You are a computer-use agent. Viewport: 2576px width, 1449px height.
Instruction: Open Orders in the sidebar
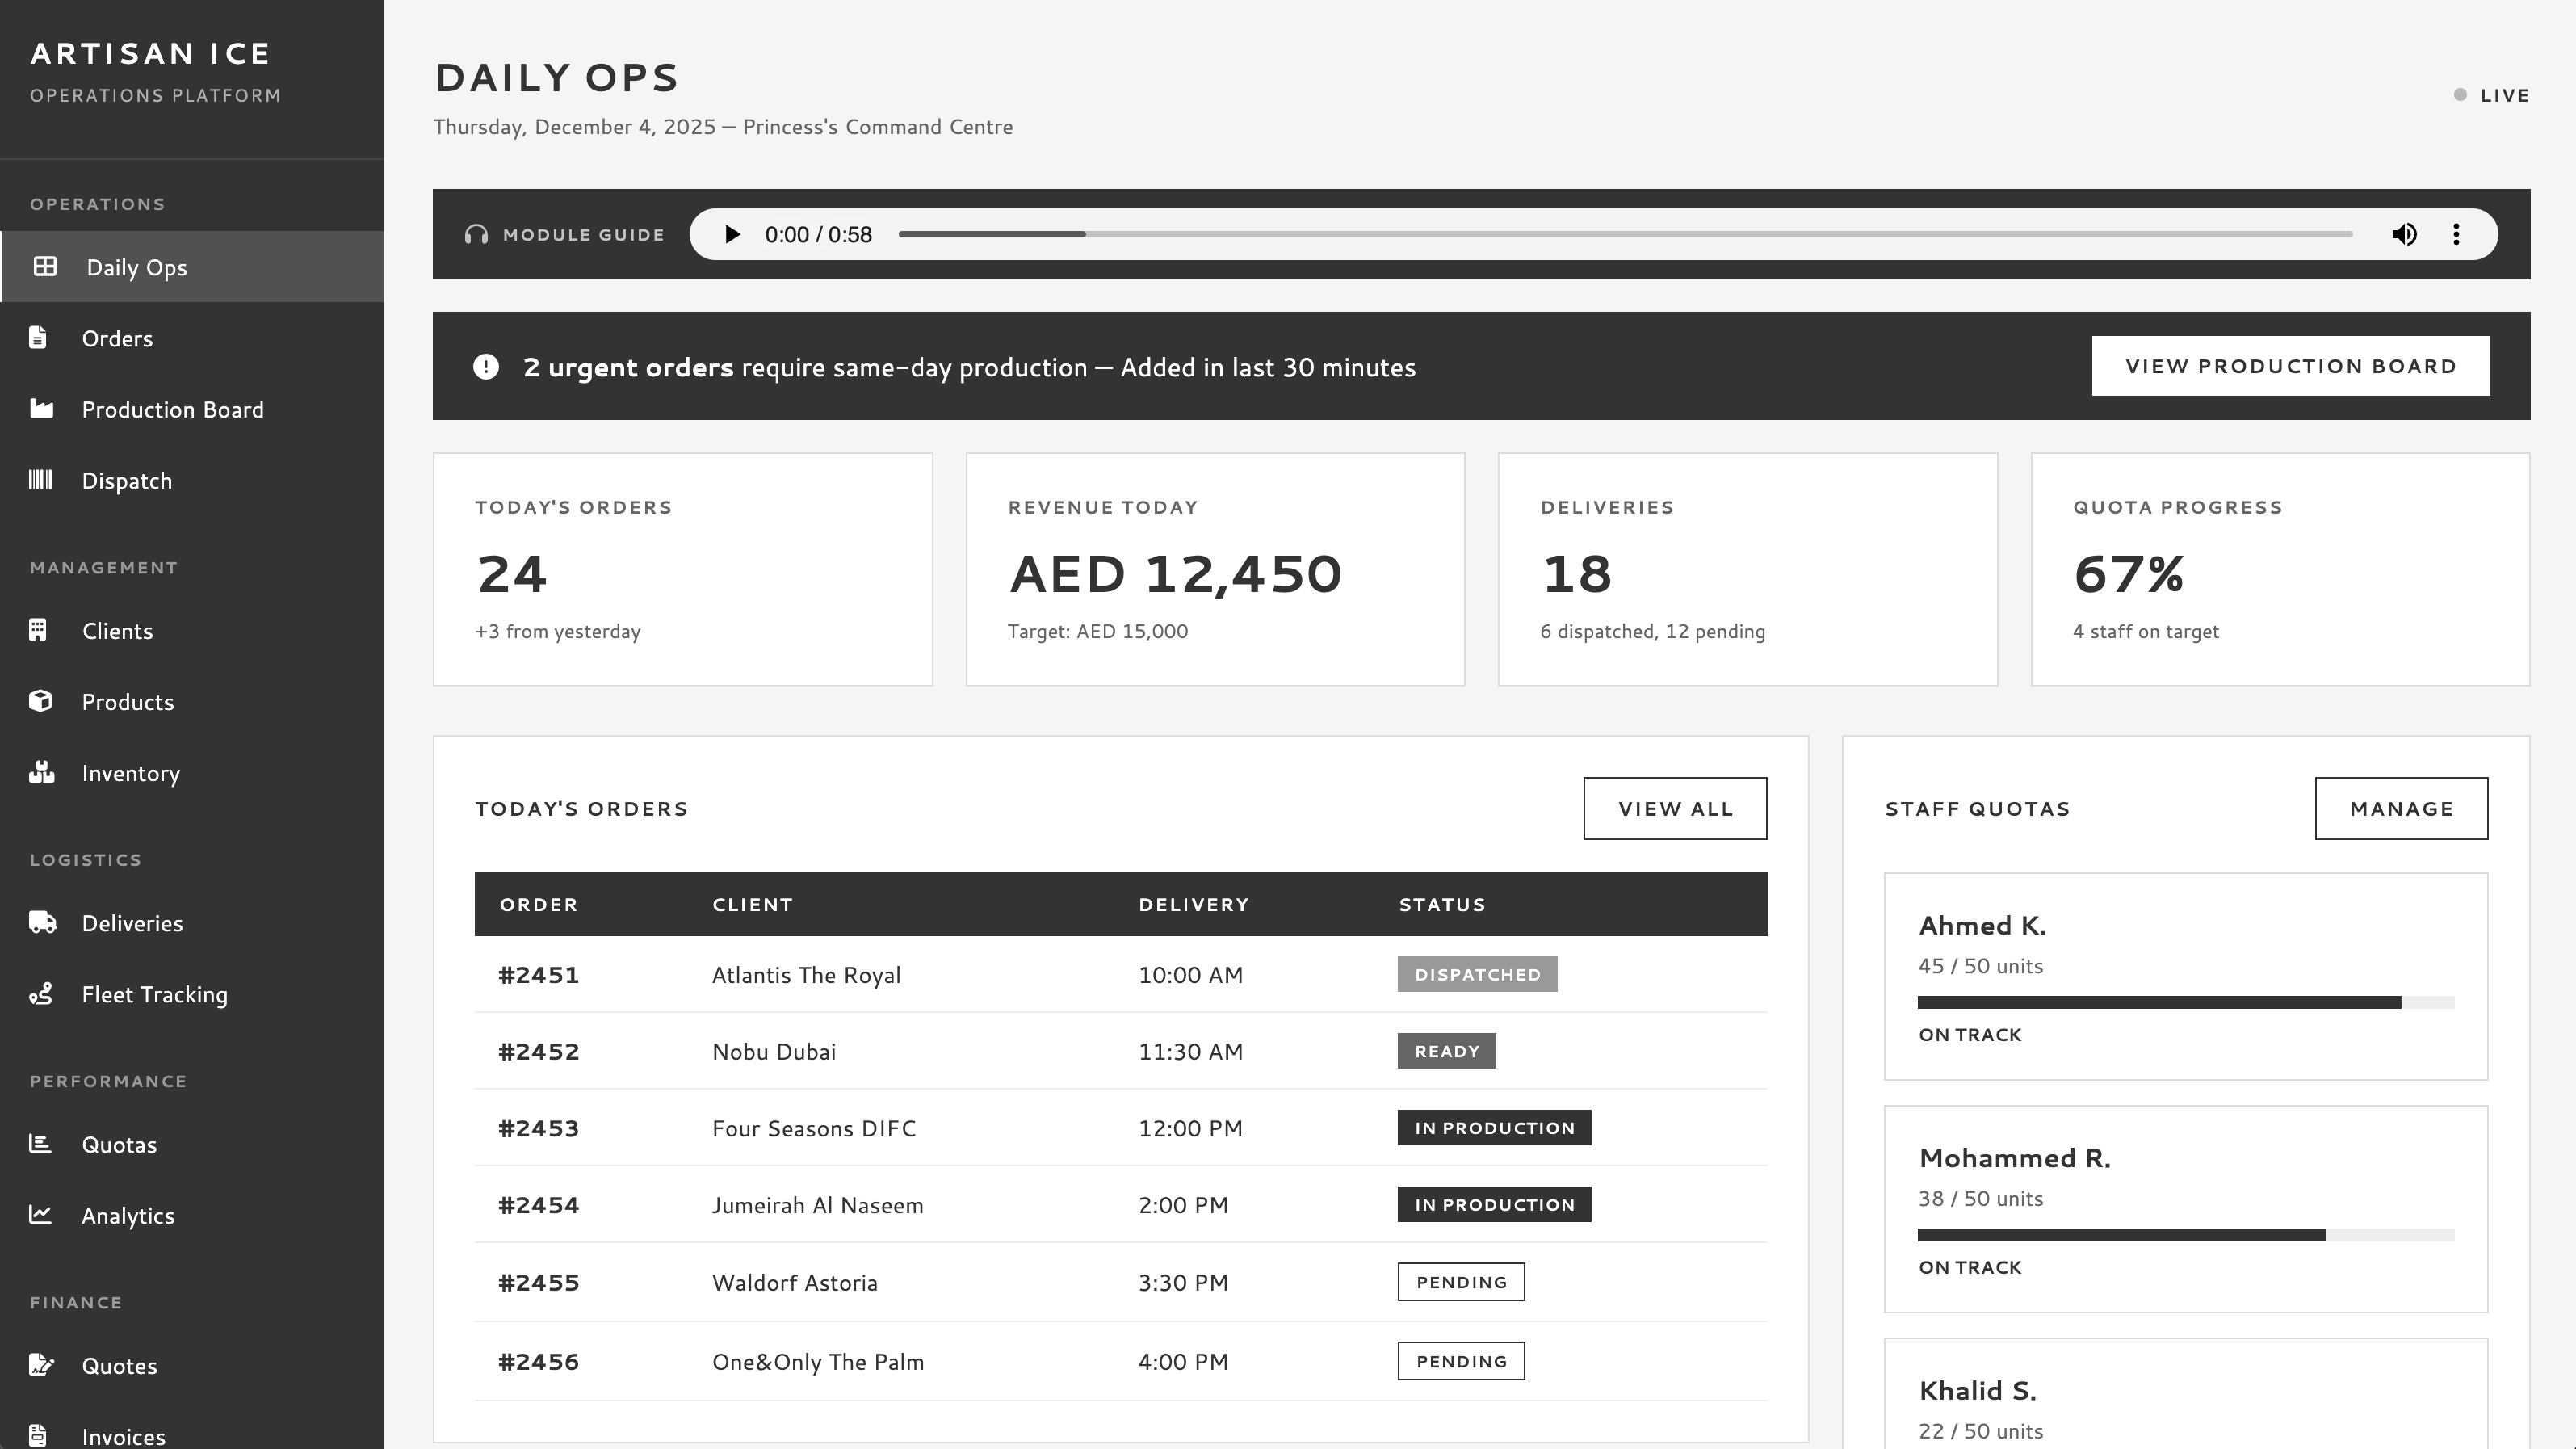(x=117, y=338)
